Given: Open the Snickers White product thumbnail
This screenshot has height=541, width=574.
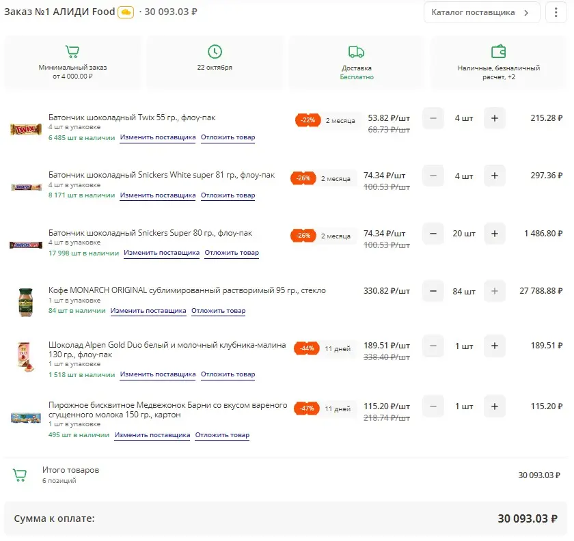Looking at the screenshot, I should tap(27, 187).
